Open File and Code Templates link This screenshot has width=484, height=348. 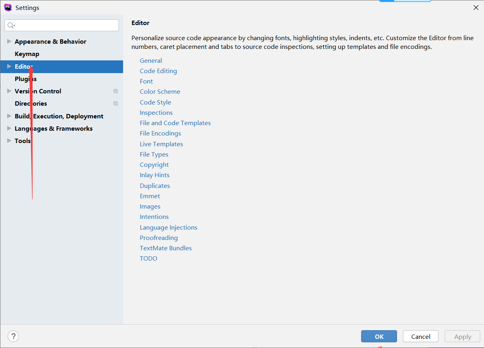pos(175,123)
